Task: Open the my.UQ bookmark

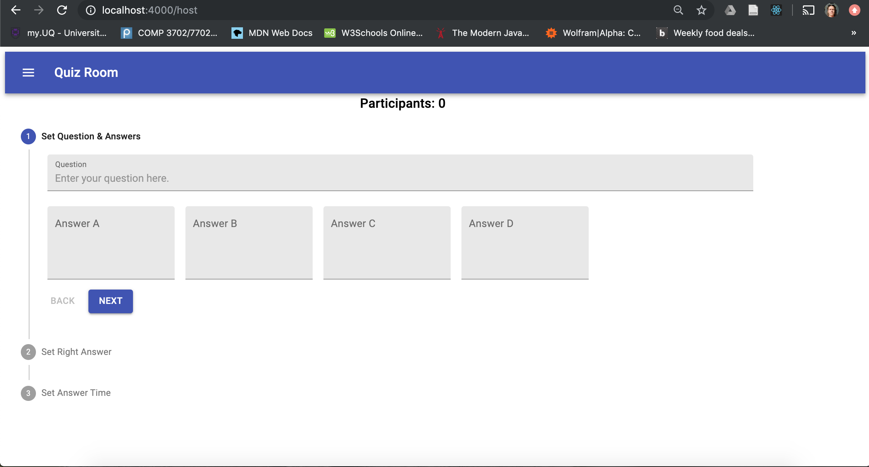Action: coord(59,33)
